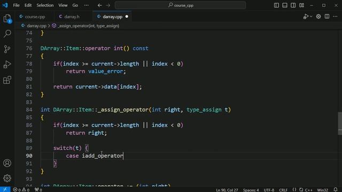Screen dimensions: 342x192
Task: Click Win32 configuration in status bar
Action: [322, 190]
